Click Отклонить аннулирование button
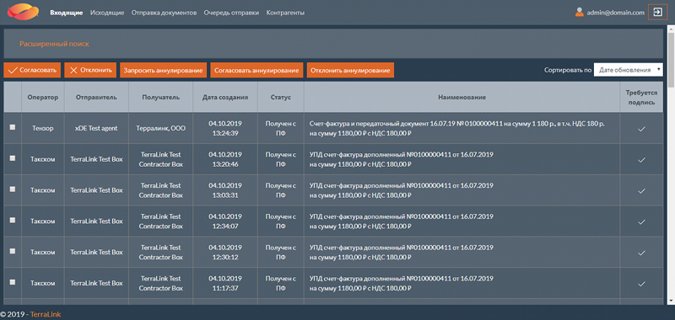The height and width of the screenshot is (320, 675). tap(350, 70)
